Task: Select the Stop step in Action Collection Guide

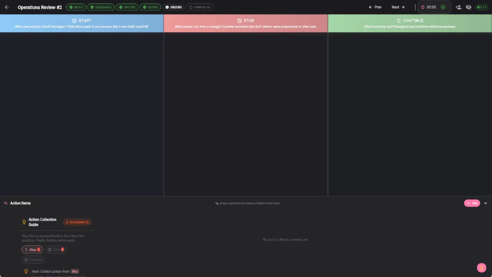Action: [32, 249]
